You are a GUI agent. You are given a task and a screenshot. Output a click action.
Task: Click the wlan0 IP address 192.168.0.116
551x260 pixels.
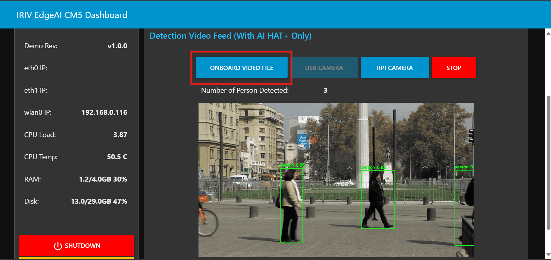pyautogui.click(x=104, y=112)
